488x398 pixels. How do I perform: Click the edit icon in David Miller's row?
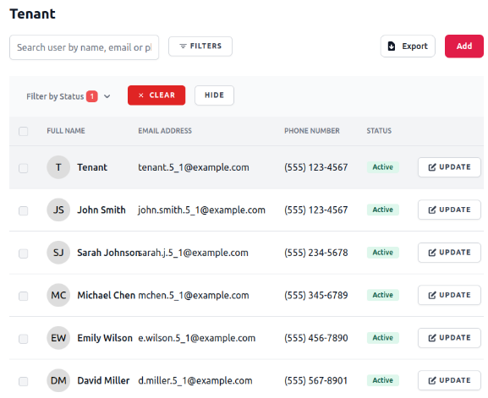pyautogui.click(x=432, y=380)
